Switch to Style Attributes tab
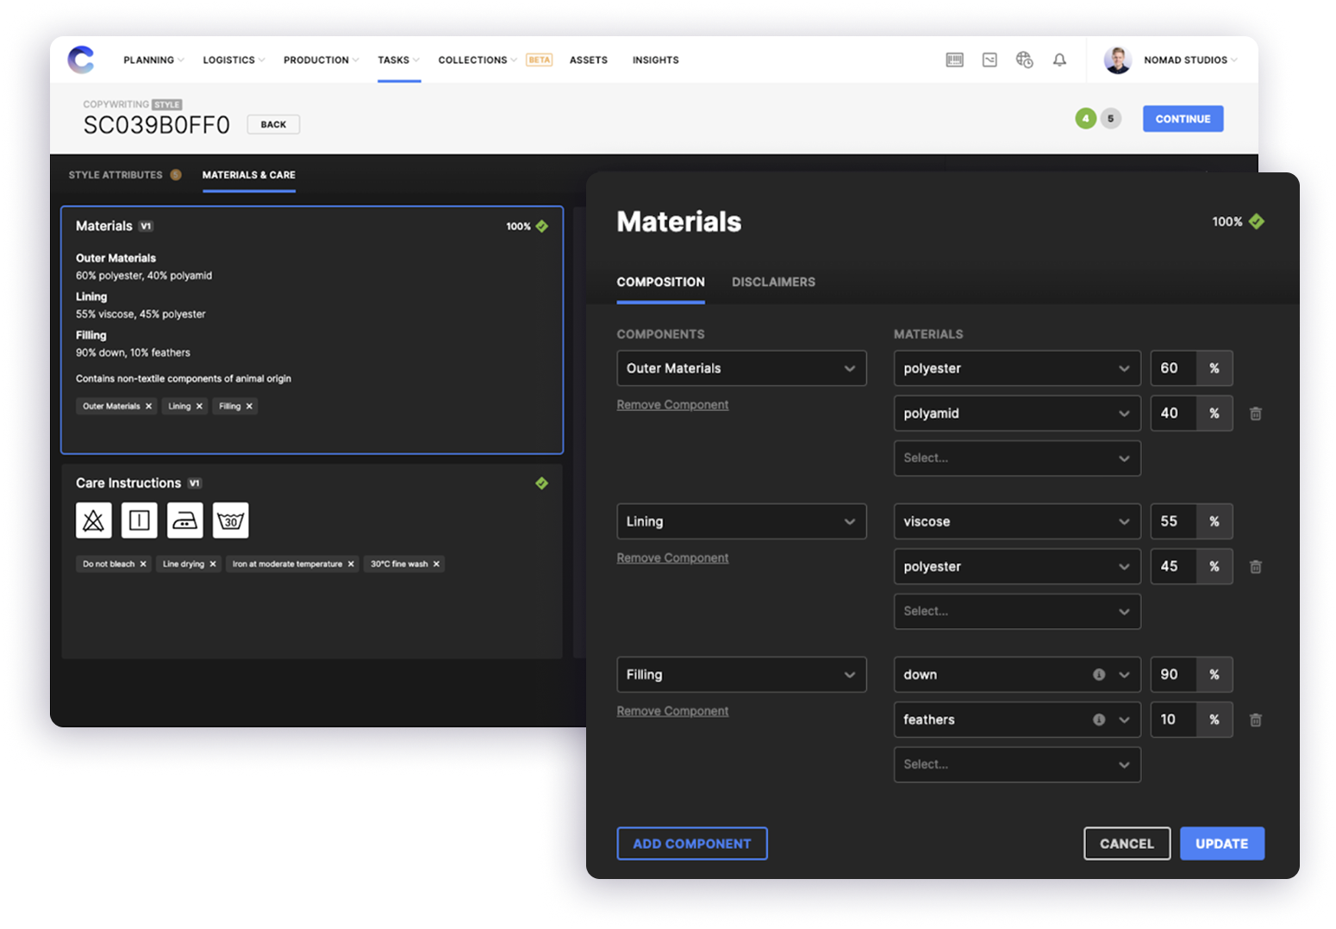This screenshot has height=929, width=1336. (115, 174)
